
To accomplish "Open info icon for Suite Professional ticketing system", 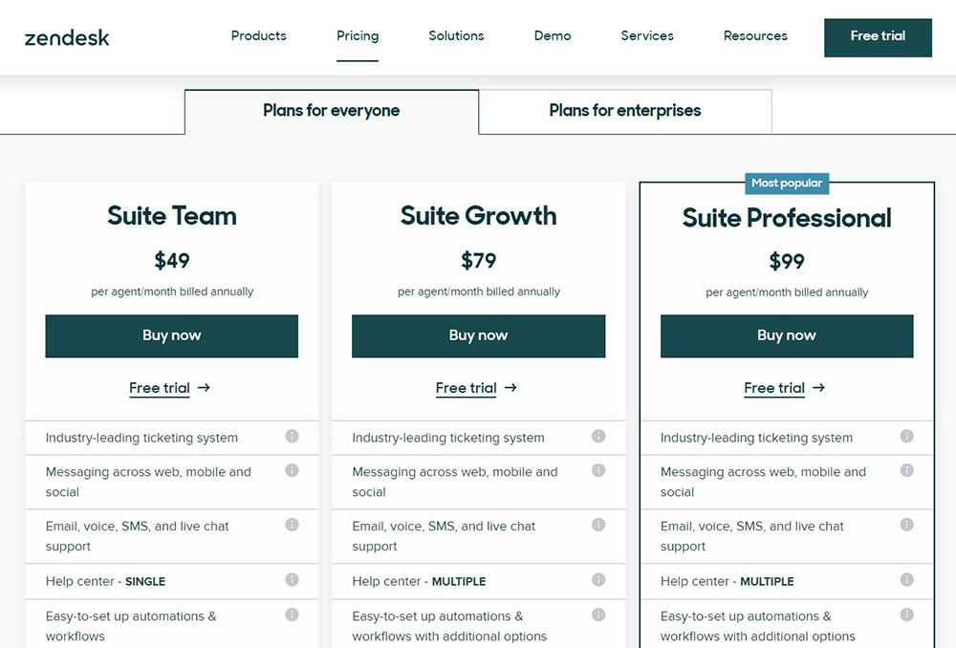I will click(906, 437).
